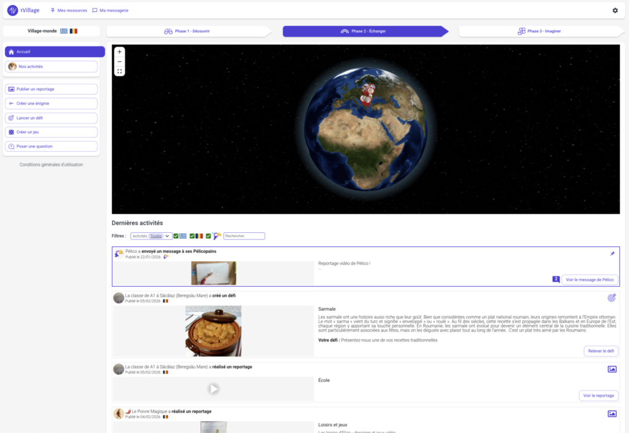The image size is (629, 433).
Task: Open the Activités filter dropdown
Action: pos(151,236)
